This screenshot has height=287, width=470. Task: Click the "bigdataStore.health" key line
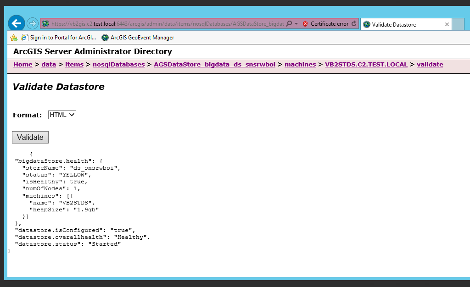point(59,161)
